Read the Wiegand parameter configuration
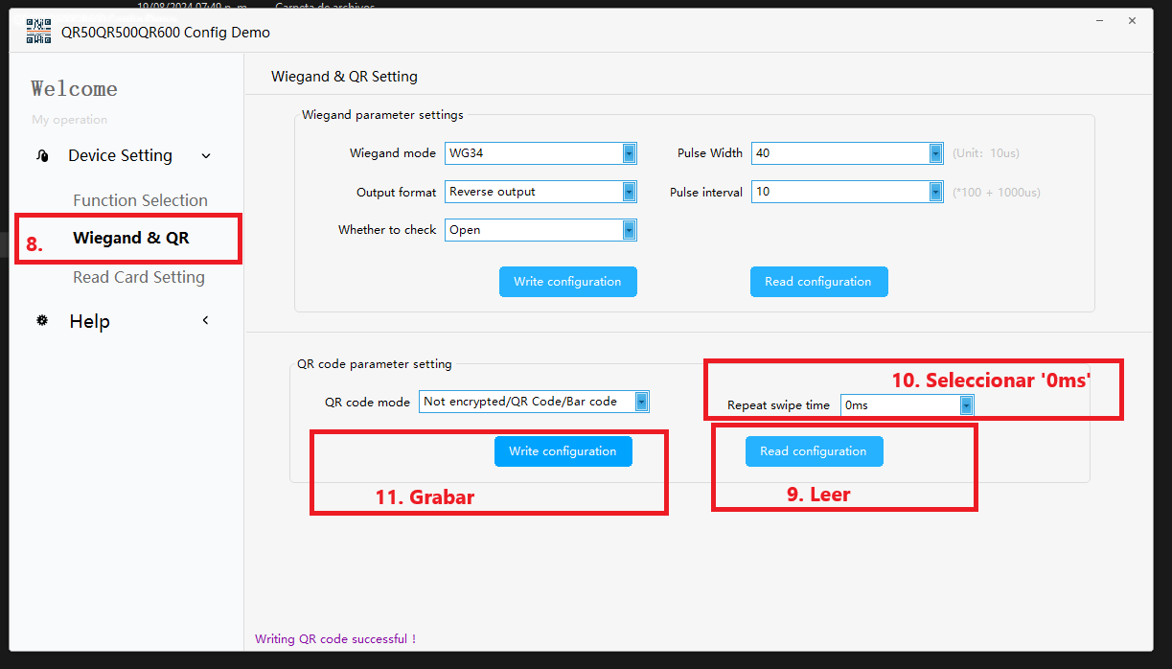 (818, 282)
